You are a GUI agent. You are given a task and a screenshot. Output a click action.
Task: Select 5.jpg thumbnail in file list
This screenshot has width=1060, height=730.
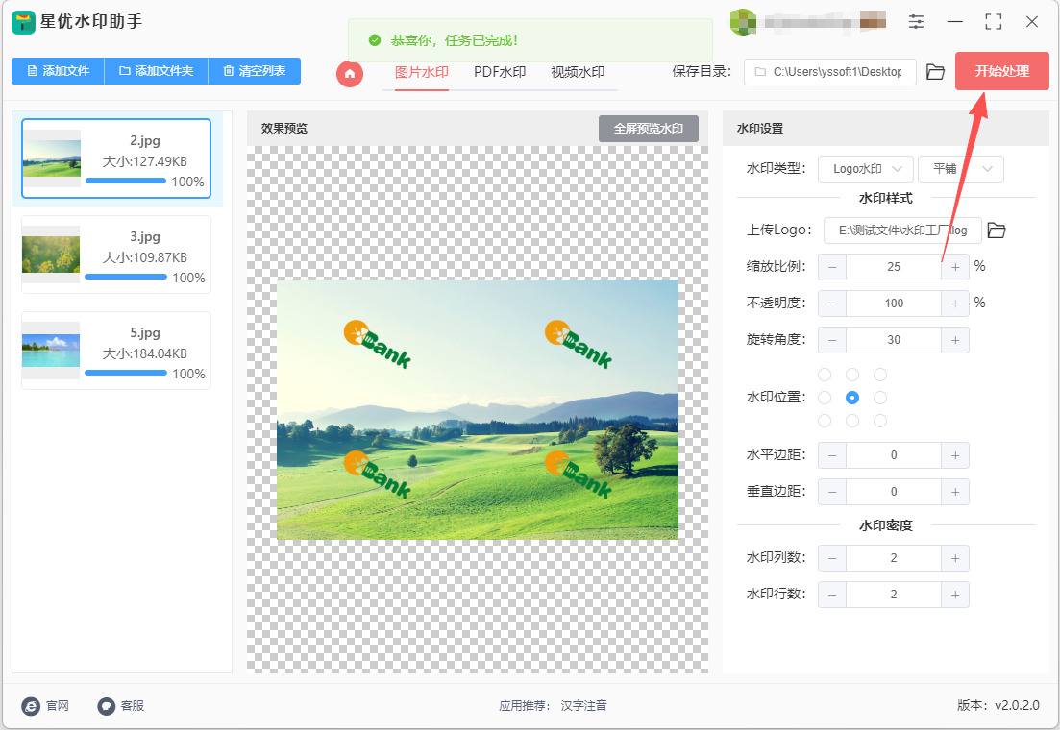(x=51, y=351)
